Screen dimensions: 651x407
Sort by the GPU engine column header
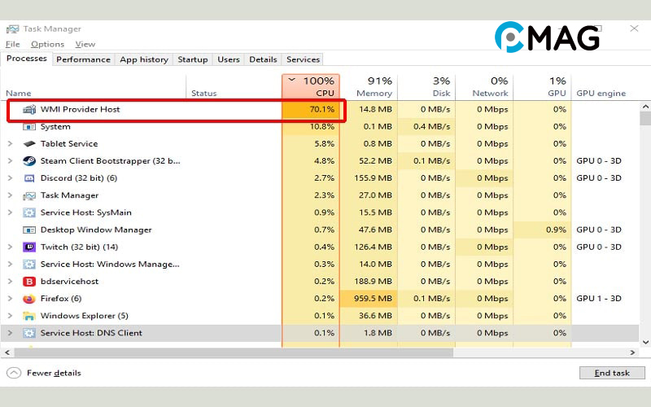pos(601,93)
